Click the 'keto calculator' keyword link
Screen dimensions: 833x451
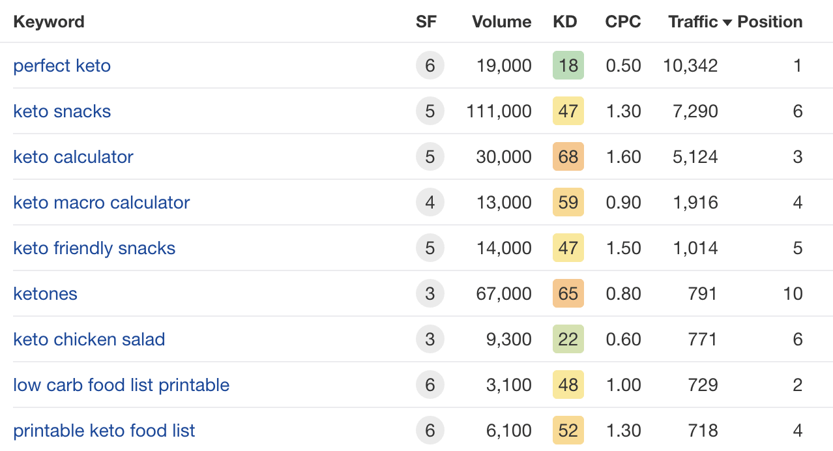click(x=73, y=157)
